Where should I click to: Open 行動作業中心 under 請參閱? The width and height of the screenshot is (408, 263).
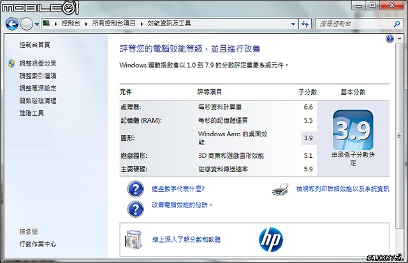coord(38,245)
